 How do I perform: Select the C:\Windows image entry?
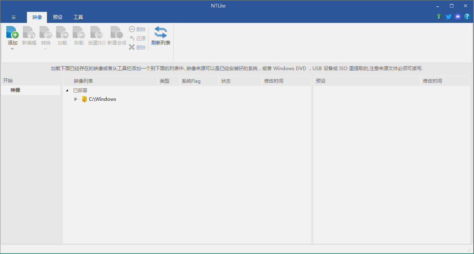coord(102,99)
